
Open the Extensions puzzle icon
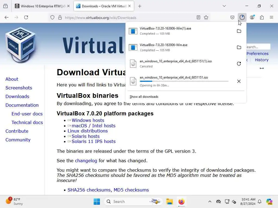262,17
